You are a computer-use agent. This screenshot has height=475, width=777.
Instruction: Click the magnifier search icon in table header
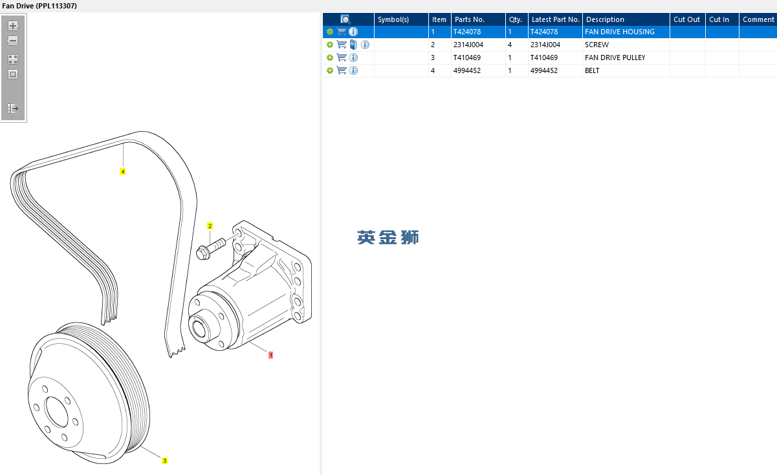pyautogui.click(x=345, y=19)
